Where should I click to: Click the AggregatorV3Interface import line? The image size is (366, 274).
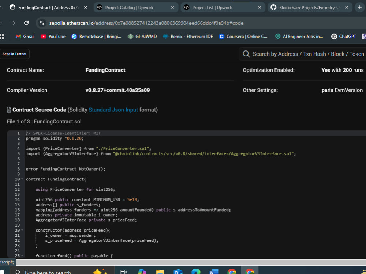pos(161,154)
